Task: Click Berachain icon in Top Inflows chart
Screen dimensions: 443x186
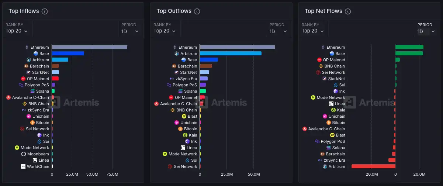Action: [26, 66]
